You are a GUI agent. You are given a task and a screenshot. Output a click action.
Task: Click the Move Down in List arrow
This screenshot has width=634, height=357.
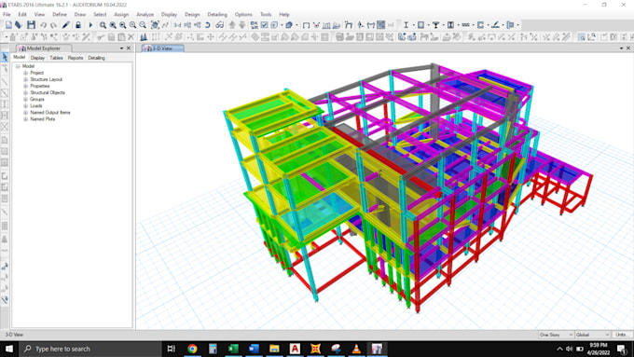[x=242, y=25]
